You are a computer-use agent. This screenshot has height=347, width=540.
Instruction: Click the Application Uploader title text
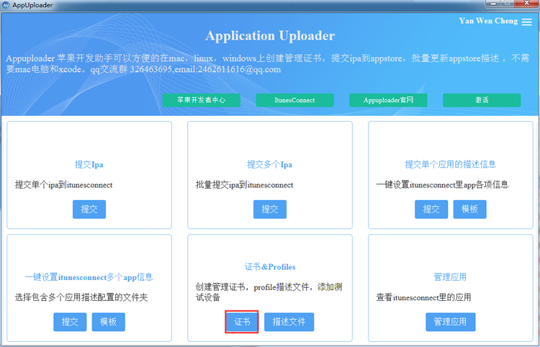click(270, 36)
